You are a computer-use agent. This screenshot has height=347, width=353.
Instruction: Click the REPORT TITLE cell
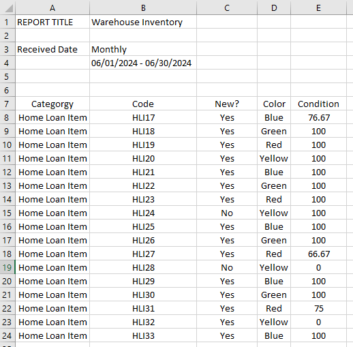(x=52, y=22)
